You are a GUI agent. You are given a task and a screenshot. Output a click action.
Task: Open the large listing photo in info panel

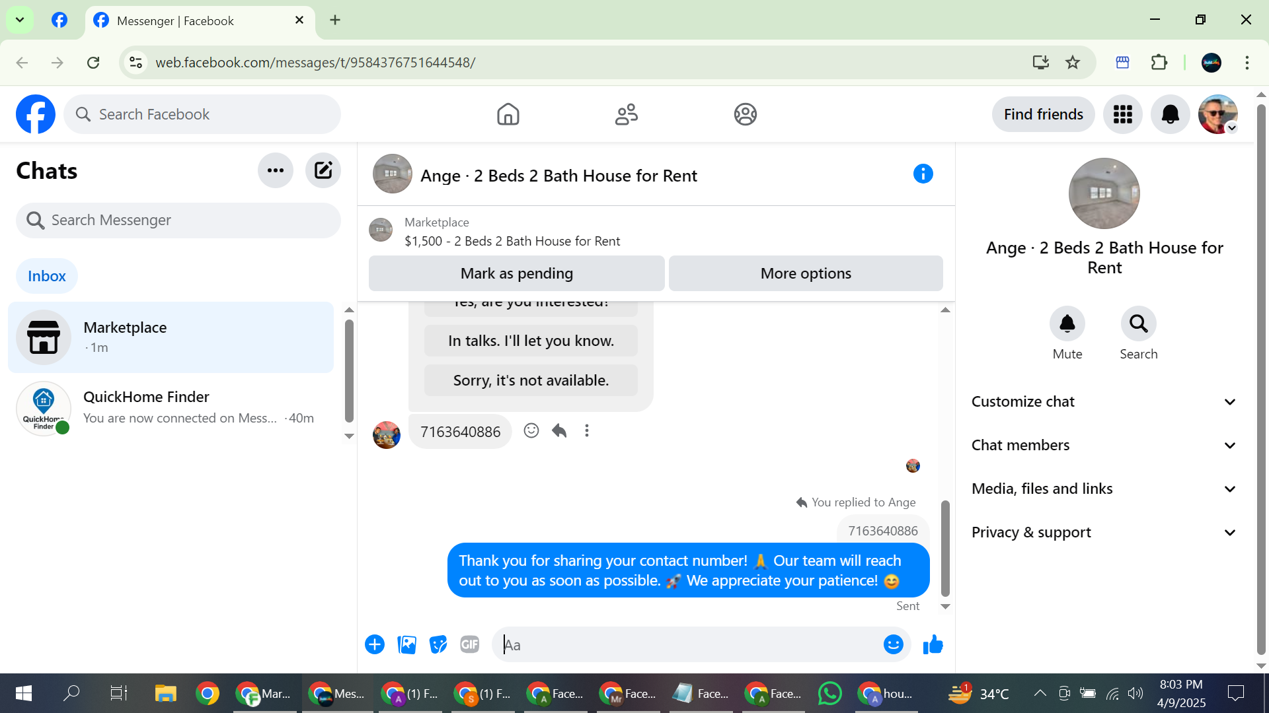coord(1104,193)
